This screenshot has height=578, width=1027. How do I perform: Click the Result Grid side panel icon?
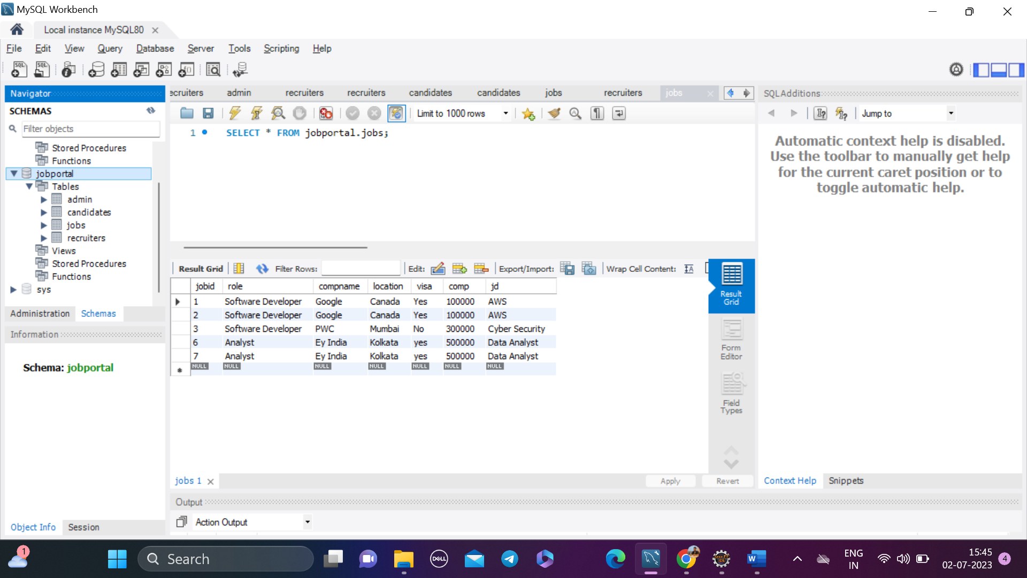coord(731,285)
